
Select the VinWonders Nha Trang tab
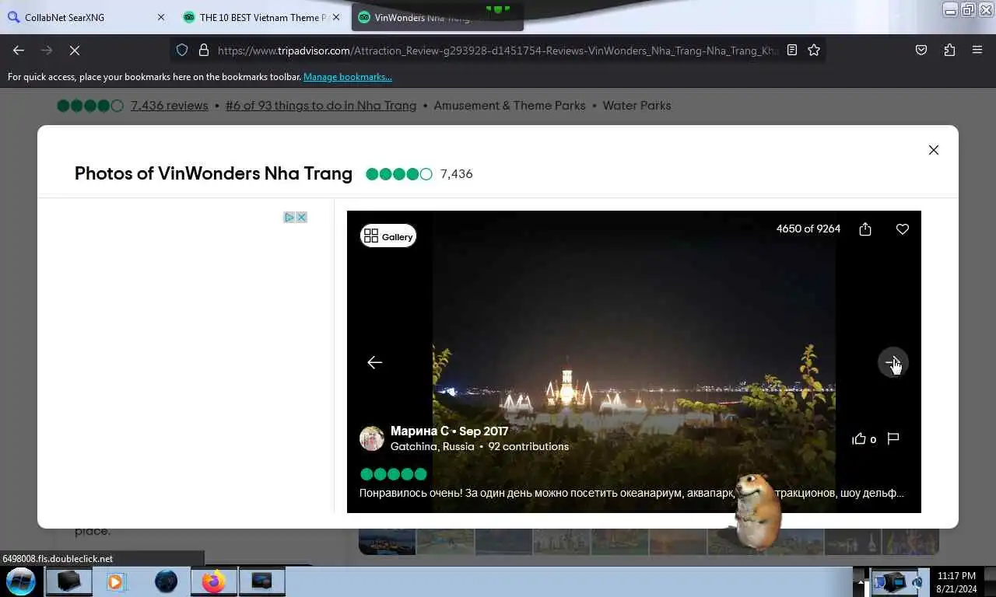(437, 17)
